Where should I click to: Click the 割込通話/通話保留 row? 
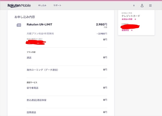coord(67,100)
